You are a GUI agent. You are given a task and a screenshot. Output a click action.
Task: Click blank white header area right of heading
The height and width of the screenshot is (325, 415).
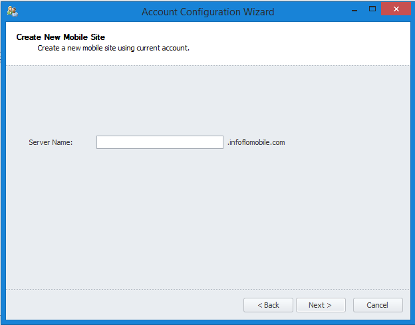pyautogui.click(x=299, y=43)
